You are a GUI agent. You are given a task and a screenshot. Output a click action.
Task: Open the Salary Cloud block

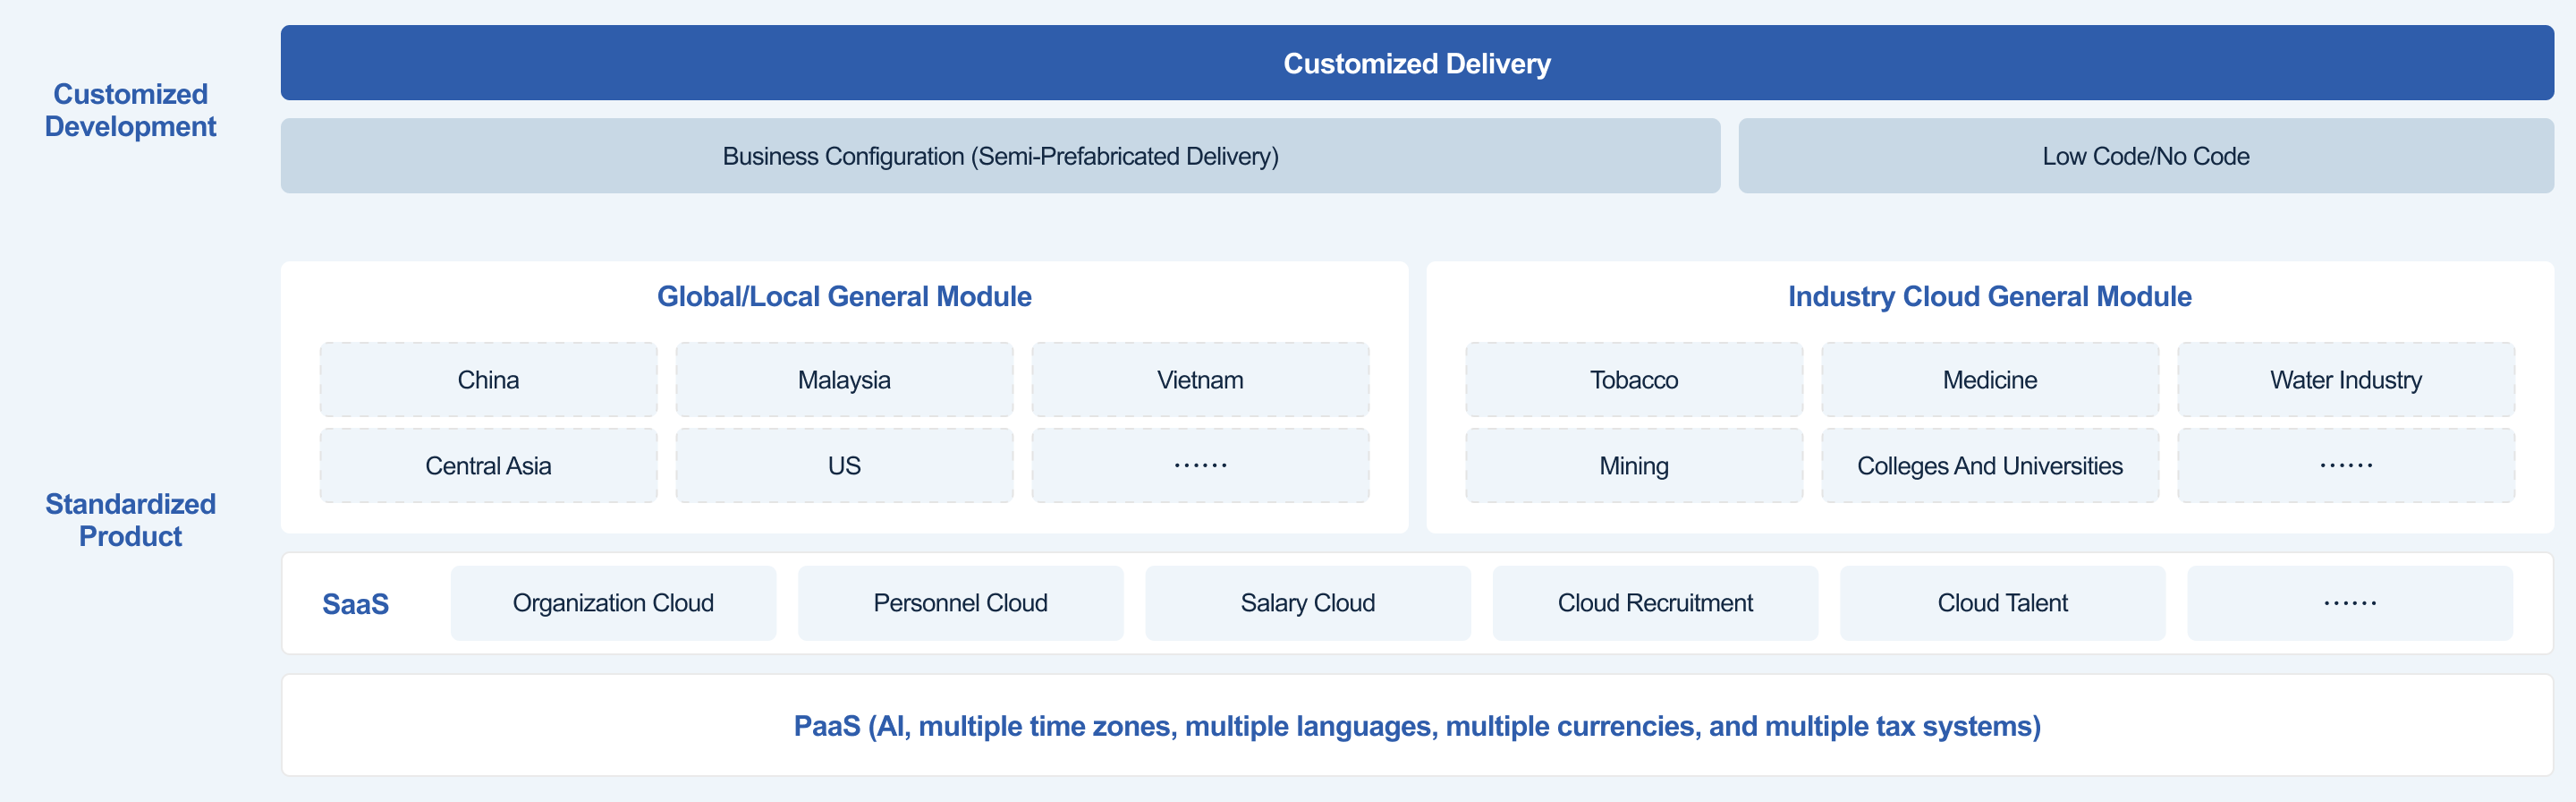[1308, 602]
